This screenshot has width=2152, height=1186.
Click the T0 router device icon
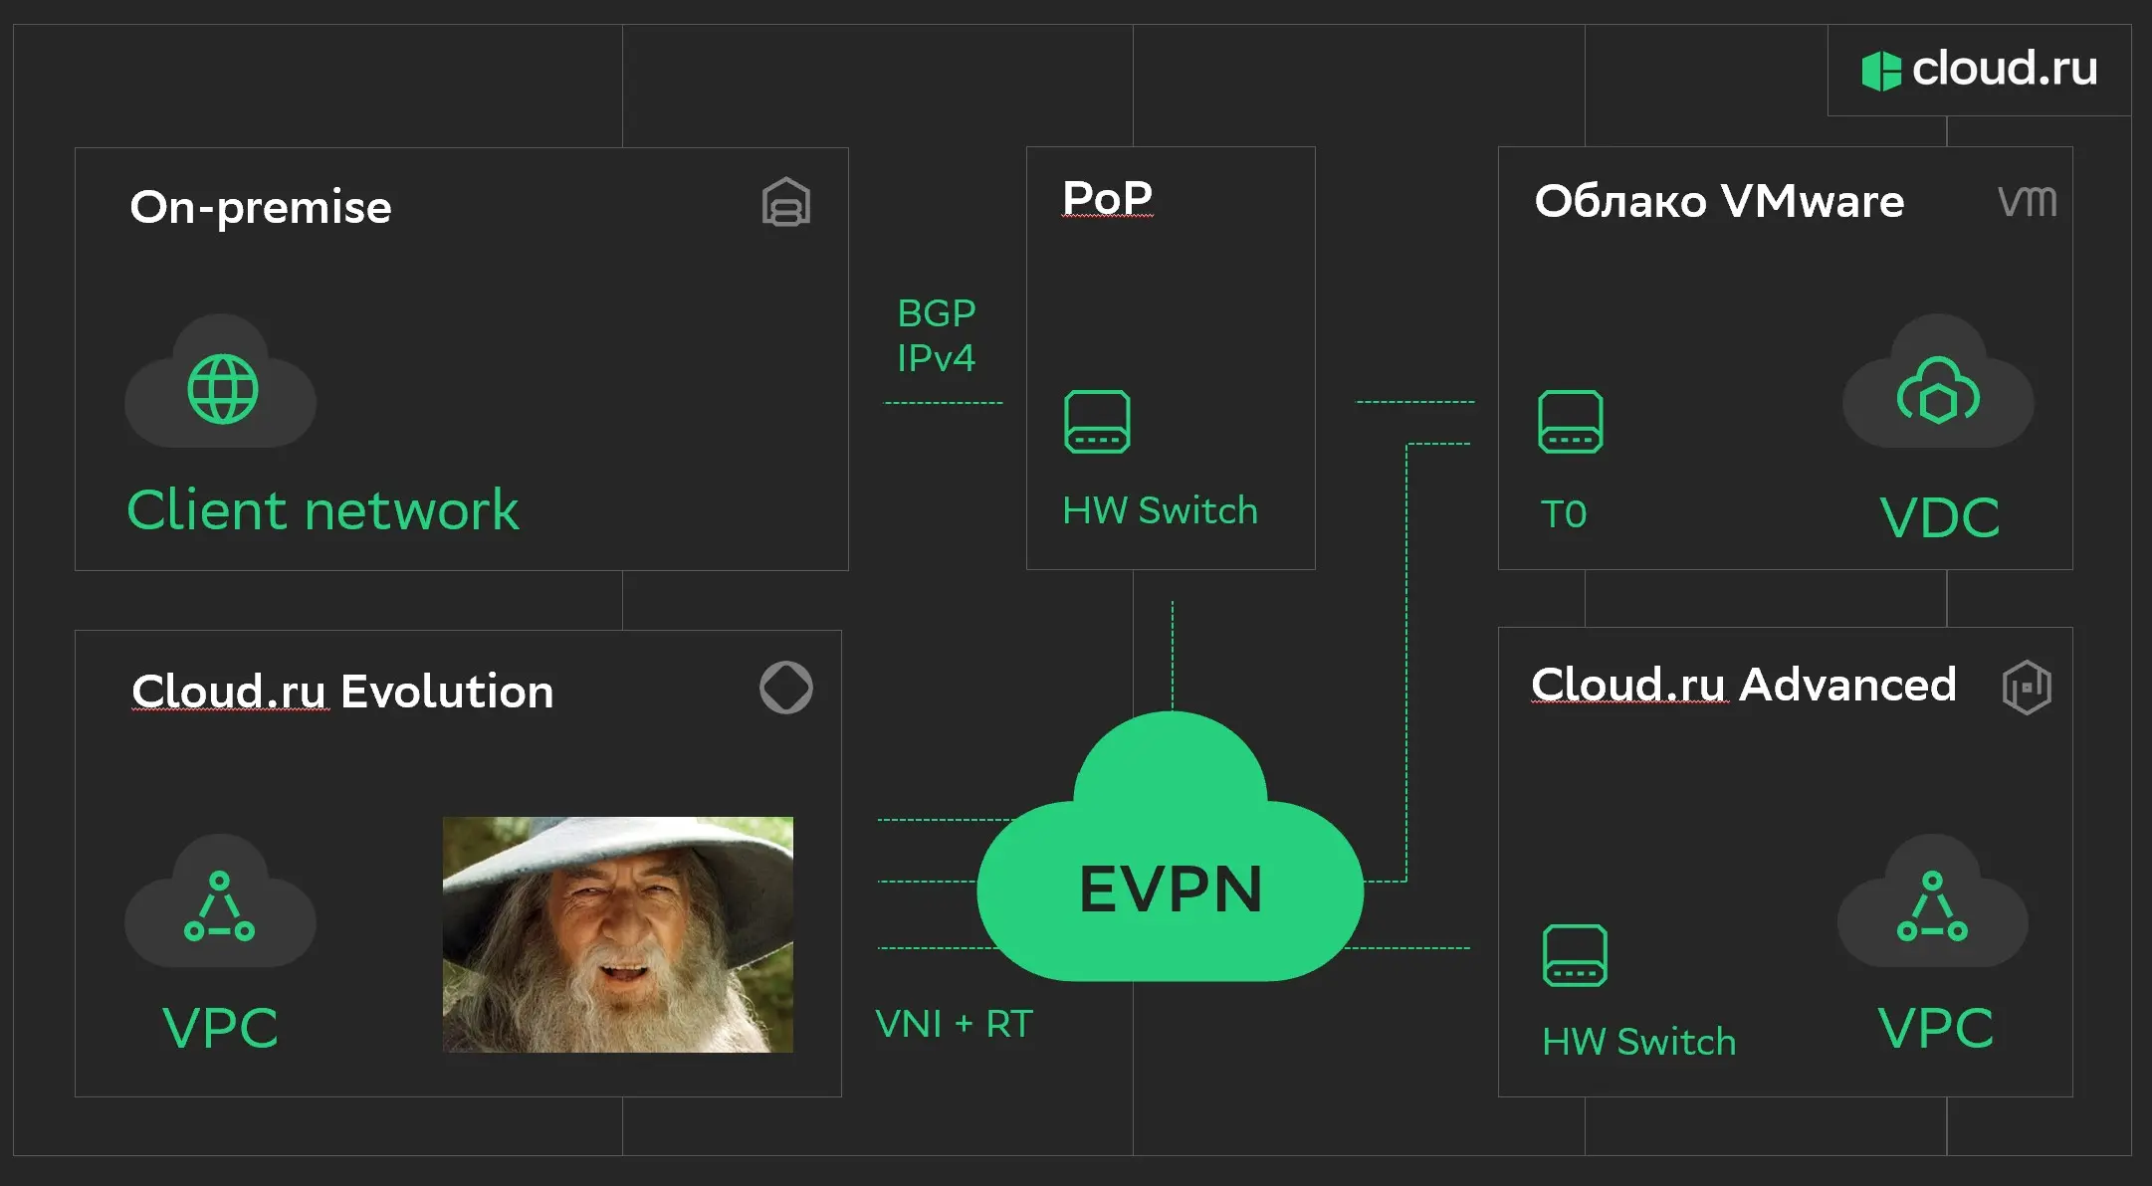coord(1571,422)
